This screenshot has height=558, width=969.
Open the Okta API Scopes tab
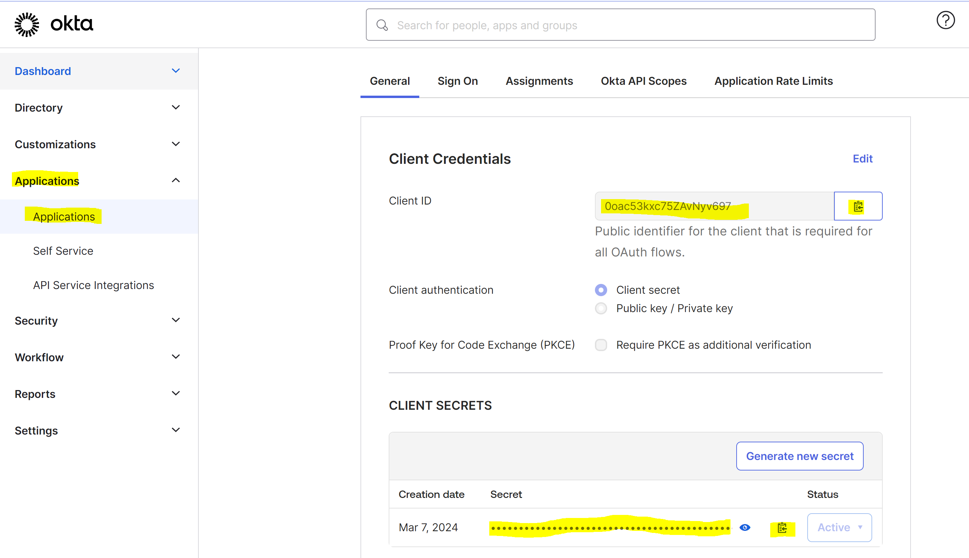tap(643, 81)
